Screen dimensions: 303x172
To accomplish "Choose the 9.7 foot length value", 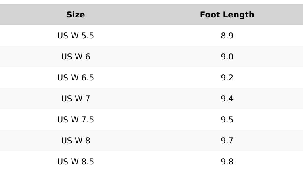I will tap(227, 141).
